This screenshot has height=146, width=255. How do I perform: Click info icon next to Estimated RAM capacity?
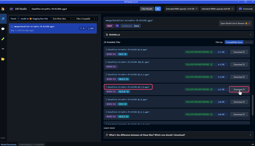tap(196, 9)
